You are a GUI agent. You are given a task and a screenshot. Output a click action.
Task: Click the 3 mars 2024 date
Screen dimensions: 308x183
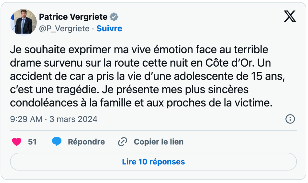coord(74,119)
